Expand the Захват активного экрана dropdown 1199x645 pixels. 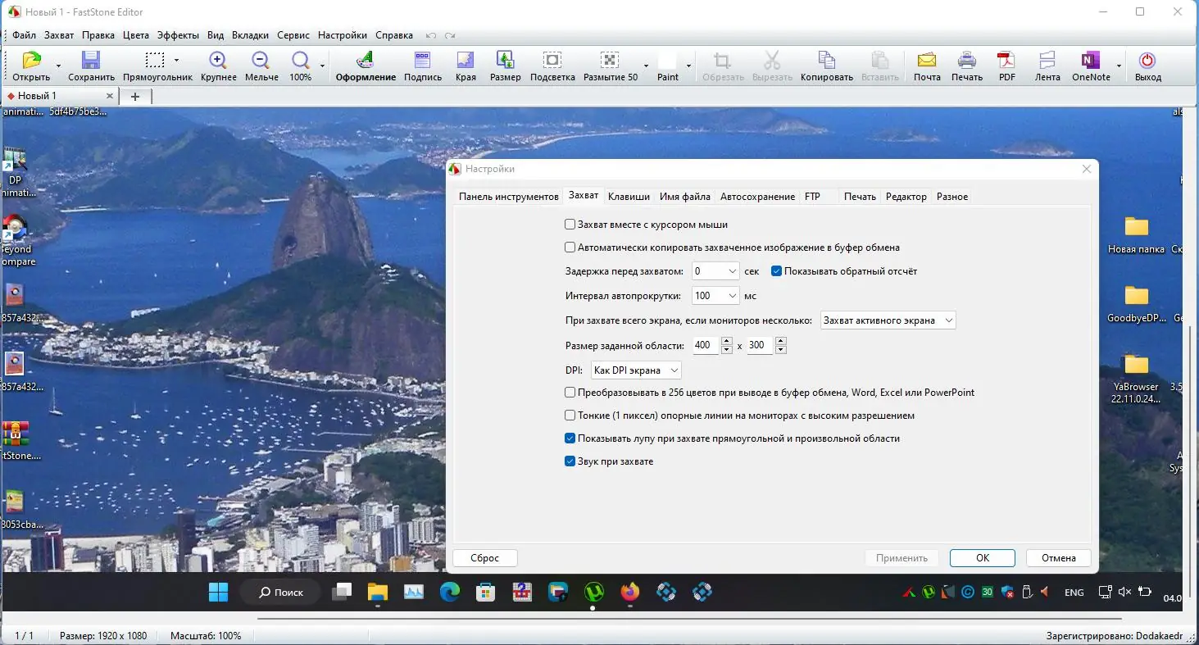(948, 320)
